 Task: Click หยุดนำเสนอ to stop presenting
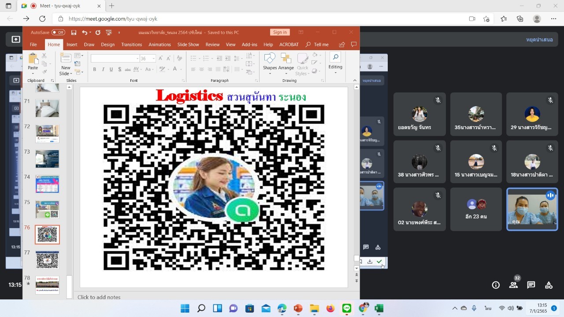[539, 40]
